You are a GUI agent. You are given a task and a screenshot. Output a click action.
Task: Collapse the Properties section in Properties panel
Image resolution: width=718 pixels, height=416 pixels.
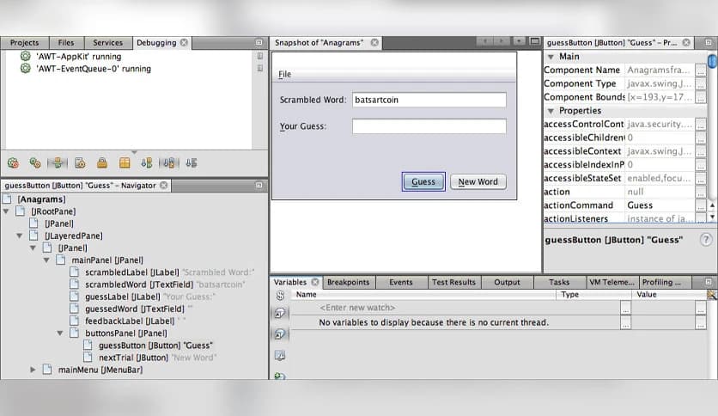pyautogui.click(x=551, y=111)
